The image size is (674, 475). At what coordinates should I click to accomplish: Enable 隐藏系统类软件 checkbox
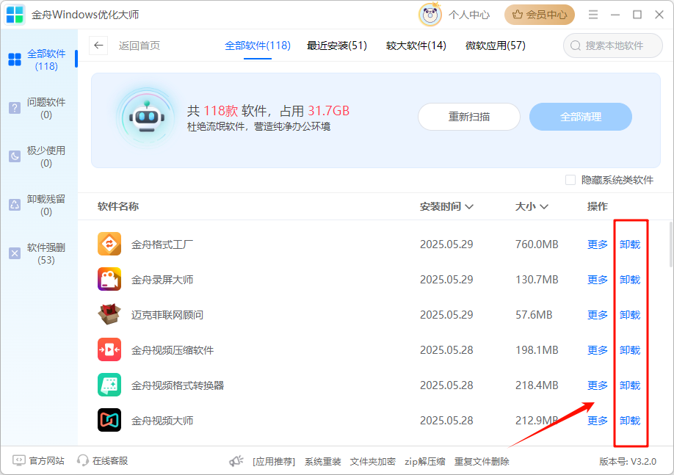point(570,180)
